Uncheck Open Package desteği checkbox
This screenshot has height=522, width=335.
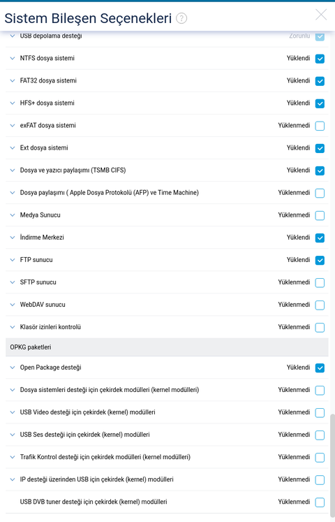coord(320,368)
